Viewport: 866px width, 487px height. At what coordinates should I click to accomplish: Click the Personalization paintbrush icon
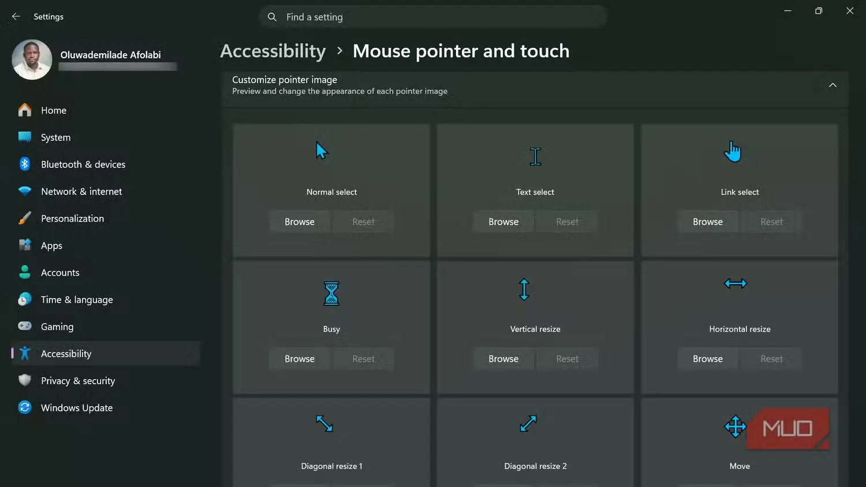click(x=25, y=218)
